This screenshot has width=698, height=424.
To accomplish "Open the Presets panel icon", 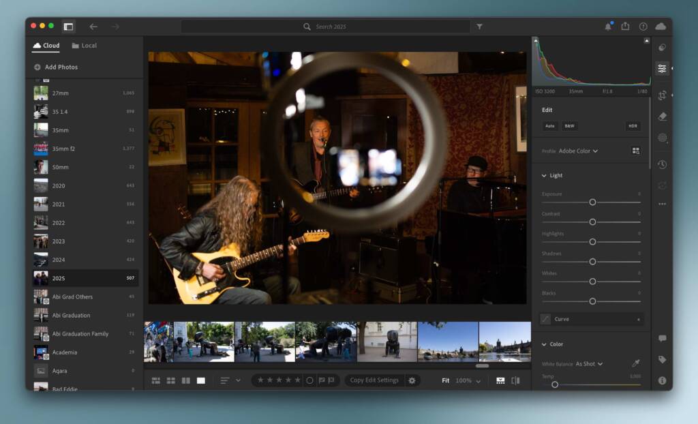I will (662, 47).
